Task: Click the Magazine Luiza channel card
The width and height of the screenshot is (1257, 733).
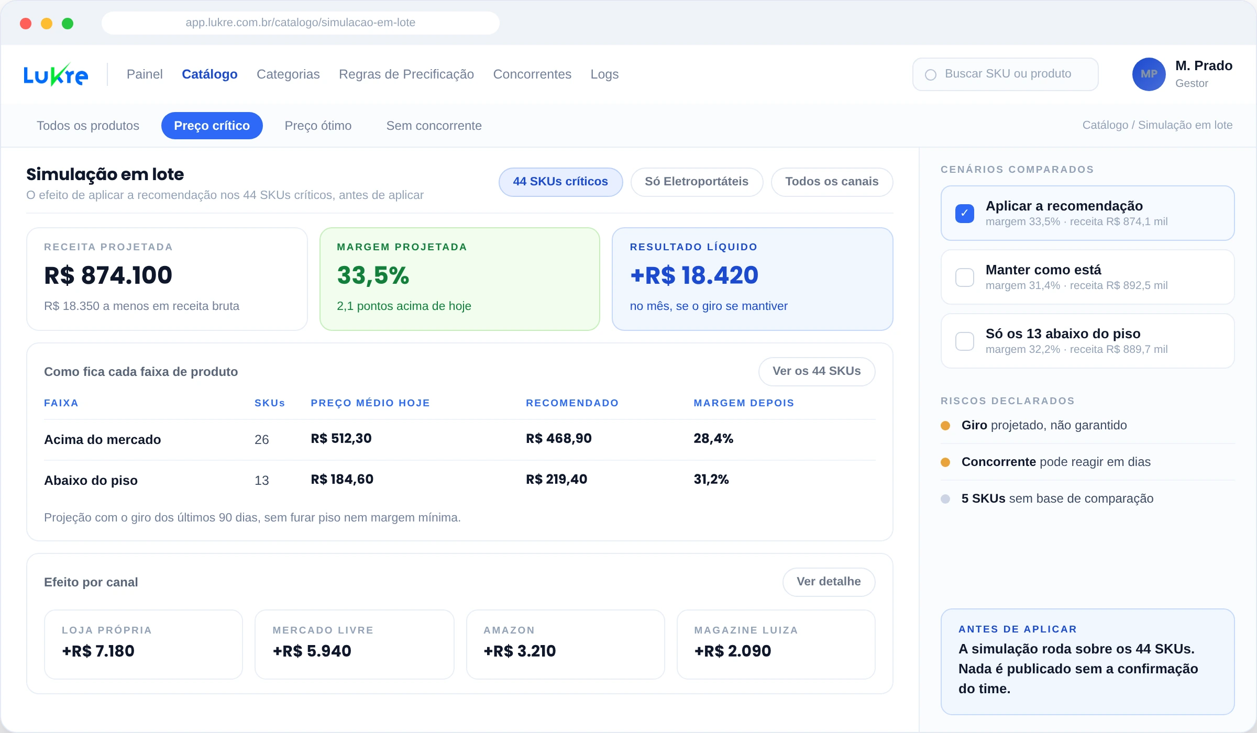Action: (x=776, y=644)
